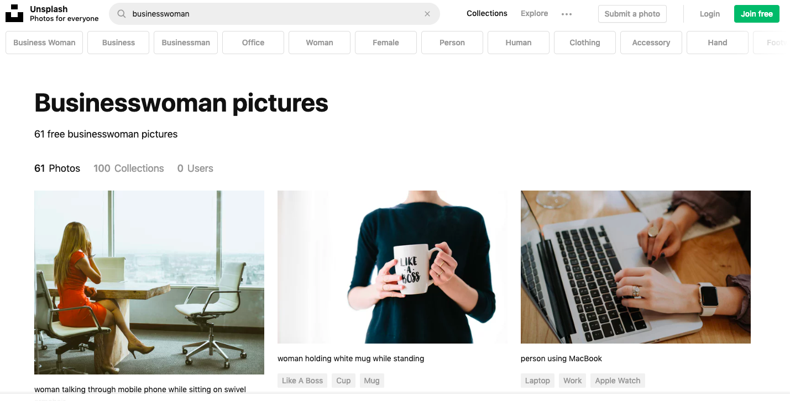Click the Cup tag
The width and height of the screenshot is (790, 401).
(343, 381)
